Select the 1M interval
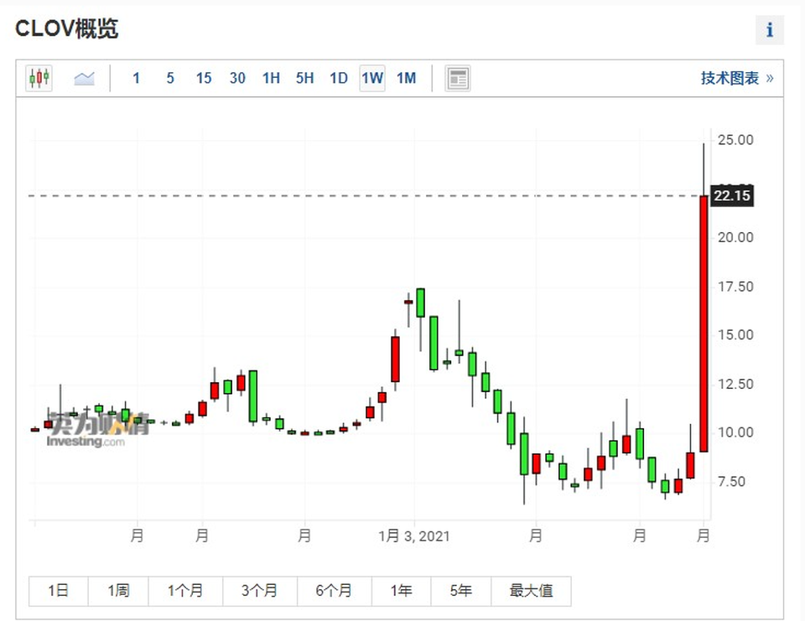805x621 pixels. 406,78
